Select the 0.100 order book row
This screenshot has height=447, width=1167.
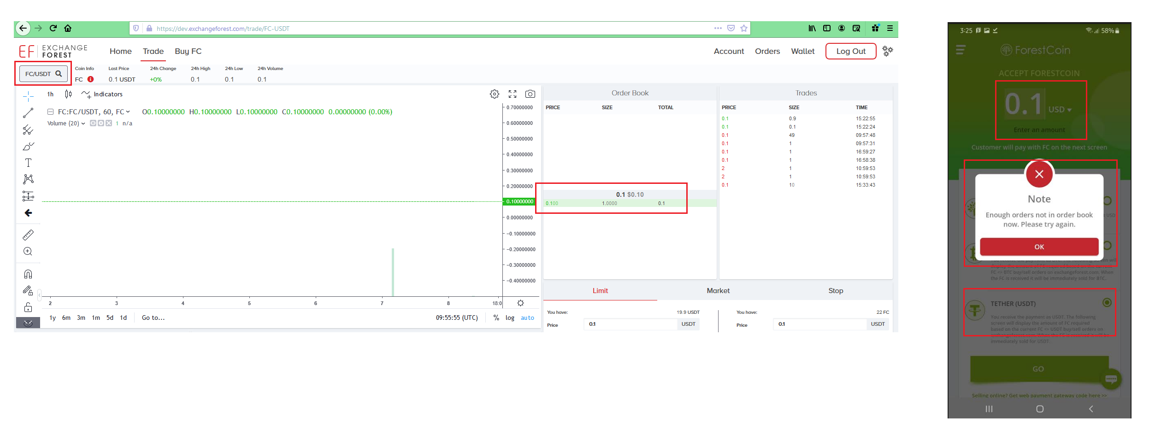point(630,203)
